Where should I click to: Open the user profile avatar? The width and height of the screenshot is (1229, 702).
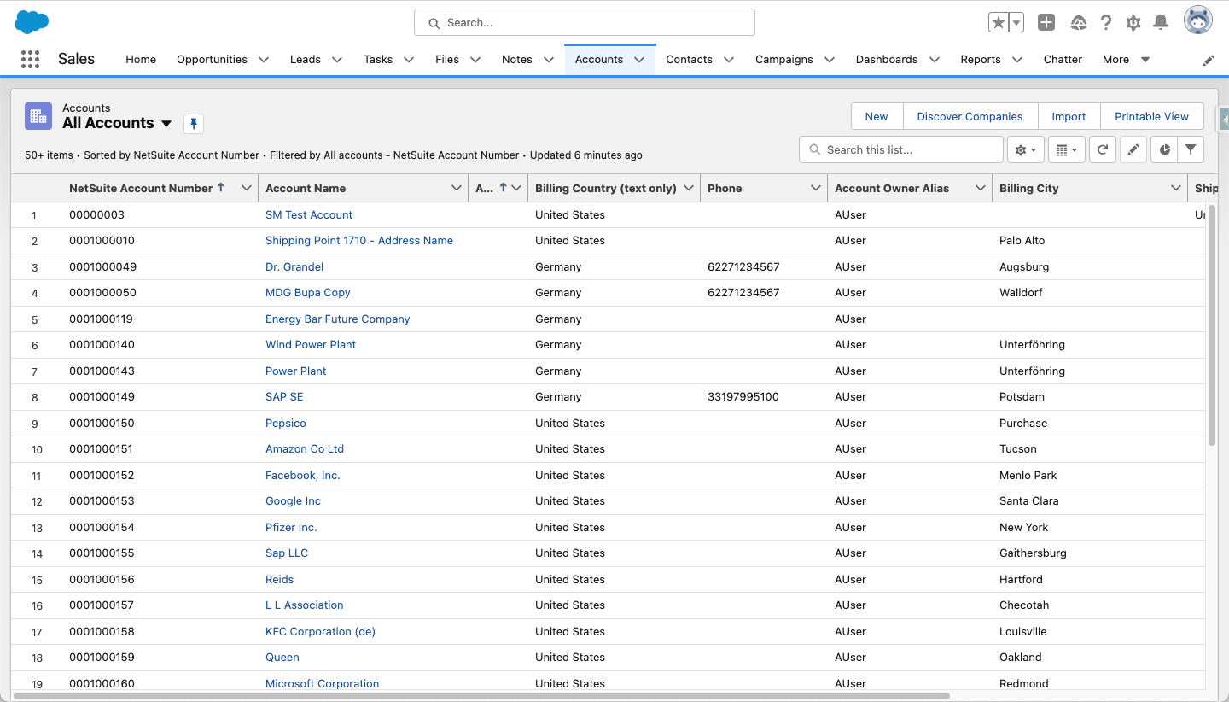1198,20
